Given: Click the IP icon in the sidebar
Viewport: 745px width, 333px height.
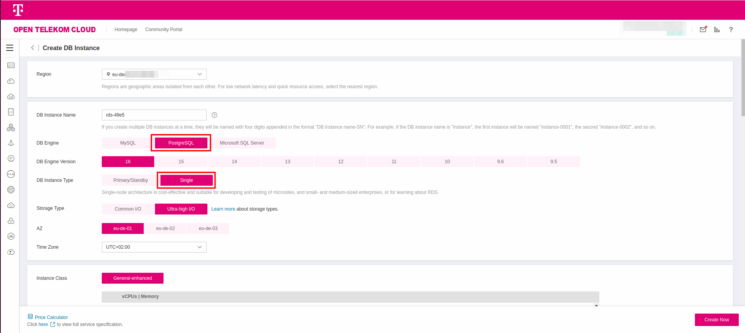Looking at the screenshot, I should (11, 159).
